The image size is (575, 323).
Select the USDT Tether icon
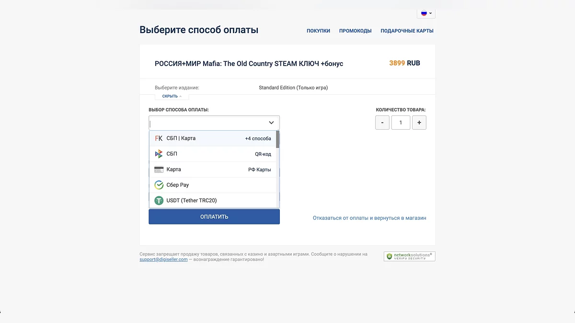coord(159,200)
